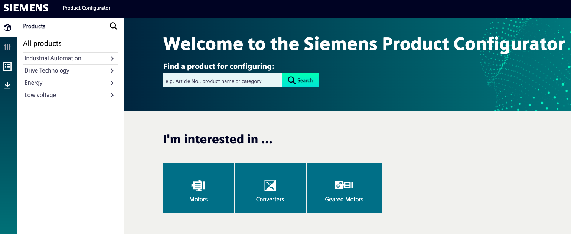The height and width of the screenshot is (234, 571).
Task: Select the Converters tile icon
Action: 270,185
